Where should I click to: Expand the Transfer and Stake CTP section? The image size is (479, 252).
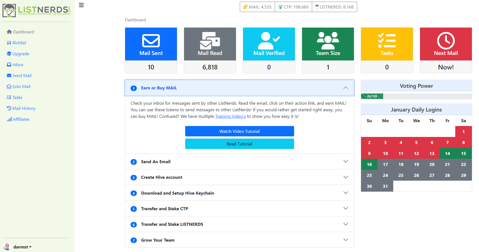pos(239,209)
